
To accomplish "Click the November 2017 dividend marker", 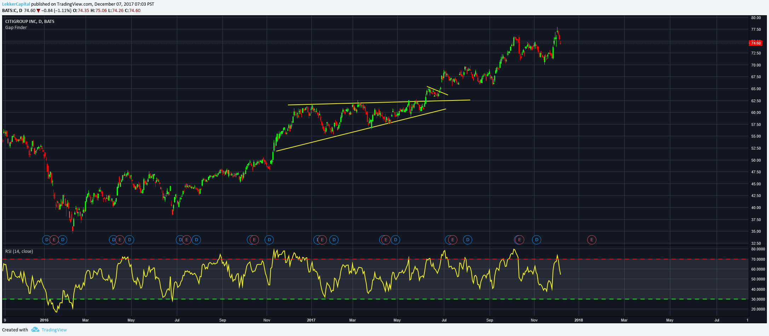I will point(537,240).
